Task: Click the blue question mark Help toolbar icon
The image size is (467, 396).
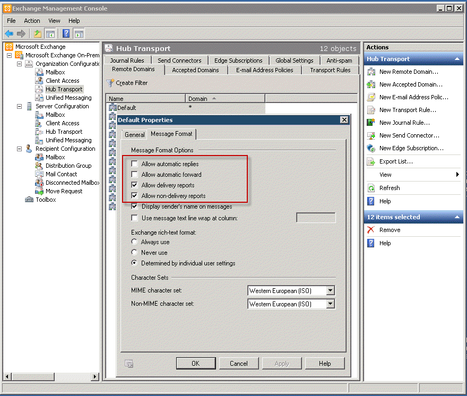Action: point(66,33)
